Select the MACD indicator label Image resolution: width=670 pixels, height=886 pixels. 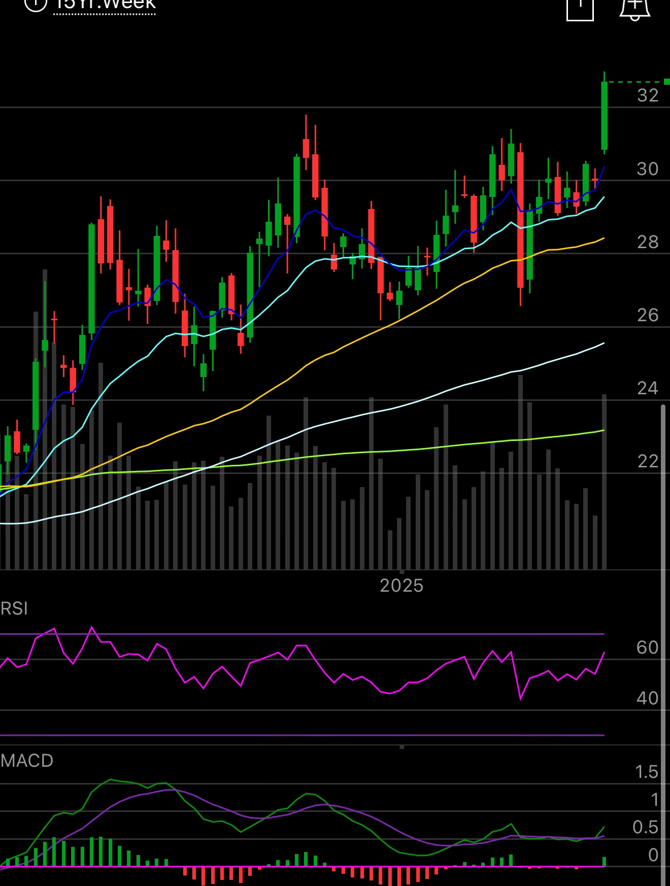click(27, 761)
